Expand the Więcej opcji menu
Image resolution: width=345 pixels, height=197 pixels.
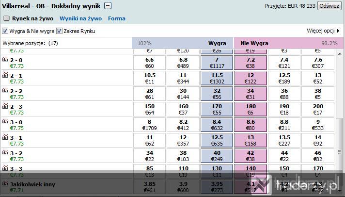pyautogui.click(x=323, y=31)
